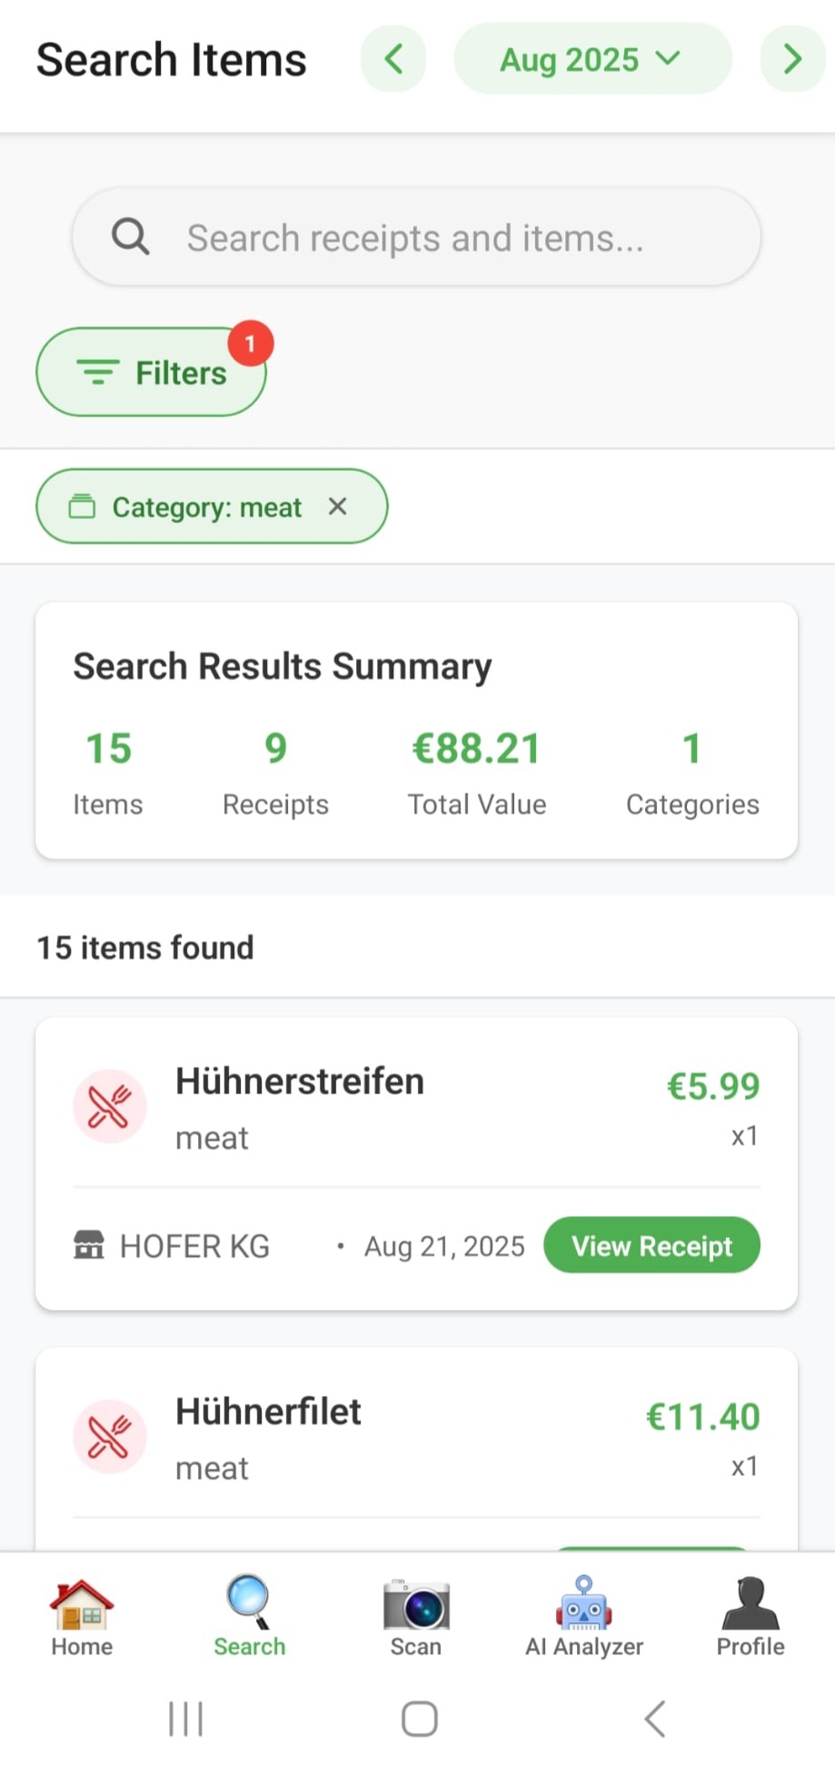Remove the Category: meat filter chip
Image resolution: width=835 pixels, height=1777 pixels.
coord(338,506)
